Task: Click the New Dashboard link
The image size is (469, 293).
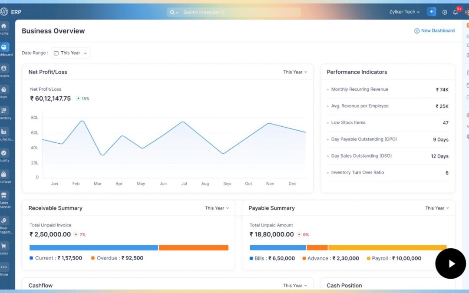Action: pos(434,30)
